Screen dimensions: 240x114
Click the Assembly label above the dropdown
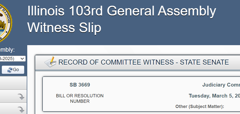pyautogui.click(x=7, y=50)
